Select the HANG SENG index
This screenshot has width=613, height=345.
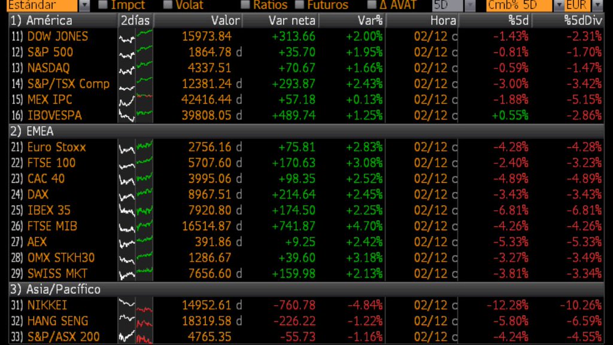coord(57,321)
